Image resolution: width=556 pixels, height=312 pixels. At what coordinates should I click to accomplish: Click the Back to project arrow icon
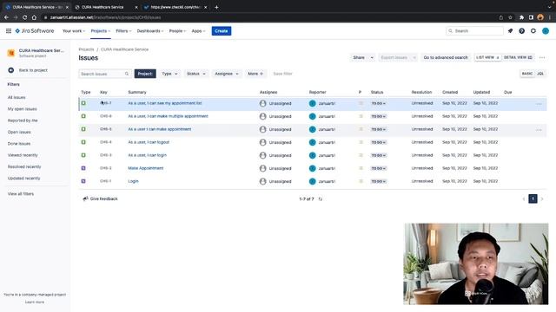click(x=11, y=70)
